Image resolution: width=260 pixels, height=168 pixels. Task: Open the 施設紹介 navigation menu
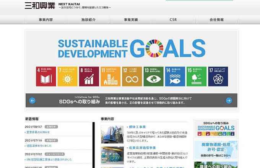pyautogui.click(x=88, y=20)
